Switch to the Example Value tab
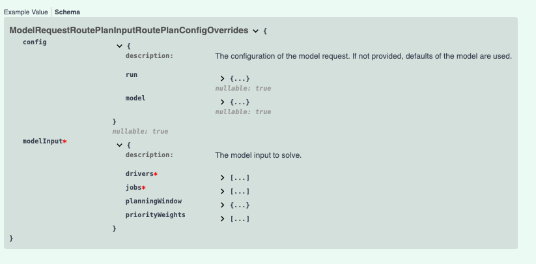 pos(25,12)
